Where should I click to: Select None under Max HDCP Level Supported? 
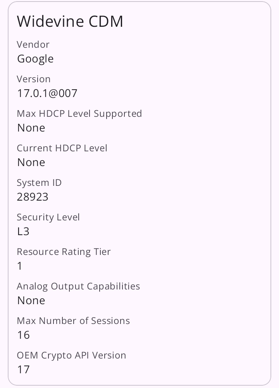coord(31,128)
